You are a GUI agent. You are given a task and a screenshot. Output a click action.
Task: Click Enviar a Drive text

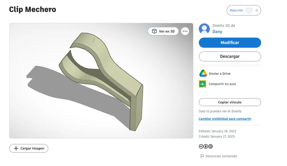pyautogui.click(x=220, y=74)
